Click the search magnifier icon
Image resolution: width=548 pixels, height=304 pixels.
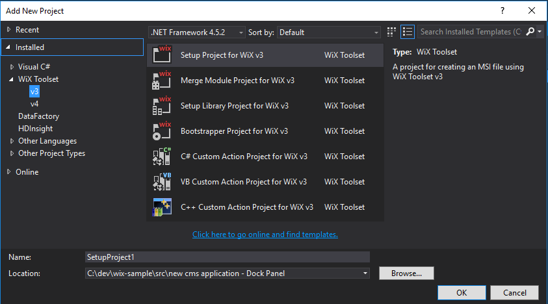[x=530, y=32]
